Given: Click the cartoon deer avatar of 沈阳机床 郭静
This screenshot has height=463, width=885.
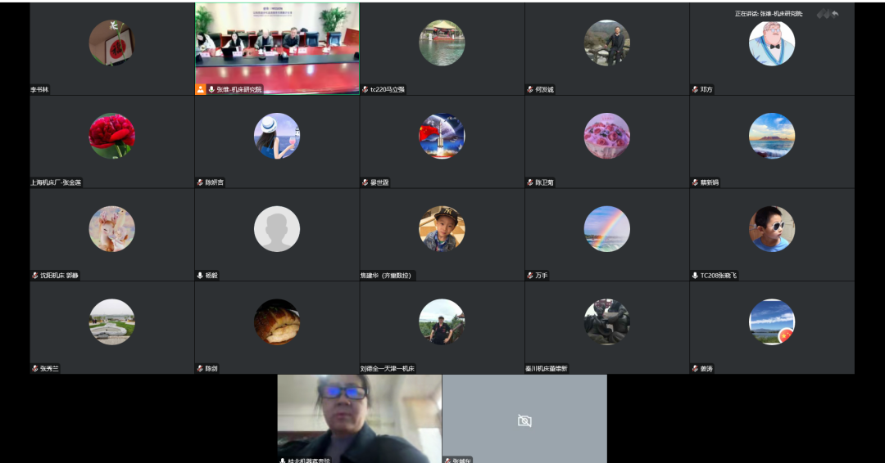Looking at the screenshot, I should click(111, 229).
